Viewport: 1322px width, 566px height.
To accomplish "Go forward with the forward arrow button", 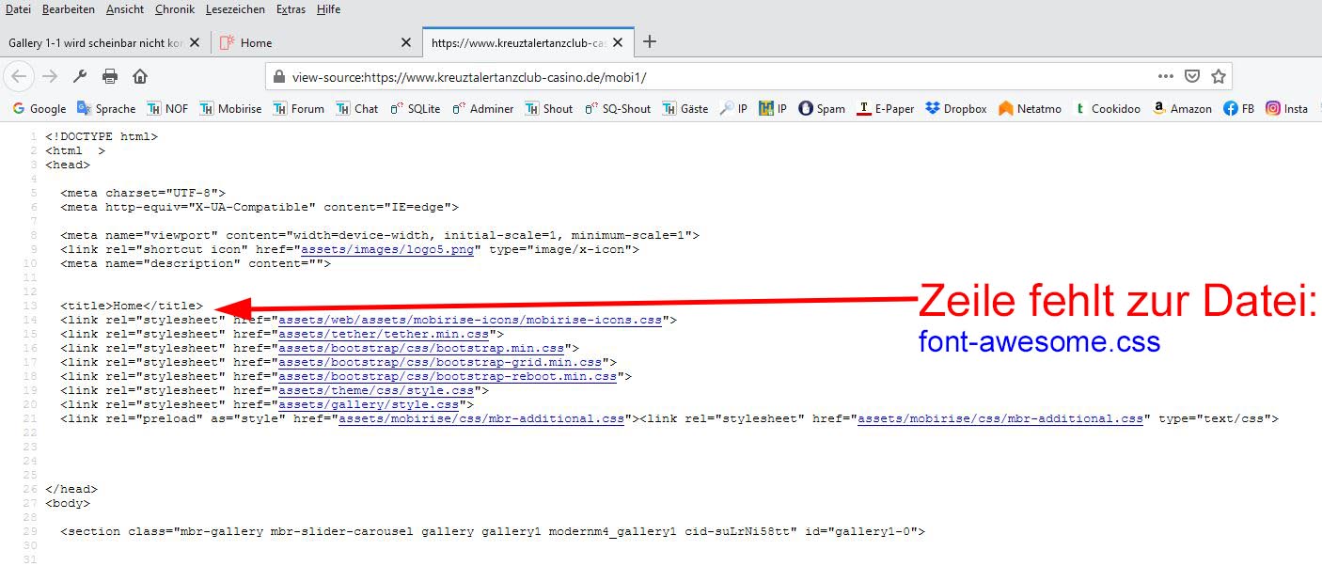I will 50,76.
